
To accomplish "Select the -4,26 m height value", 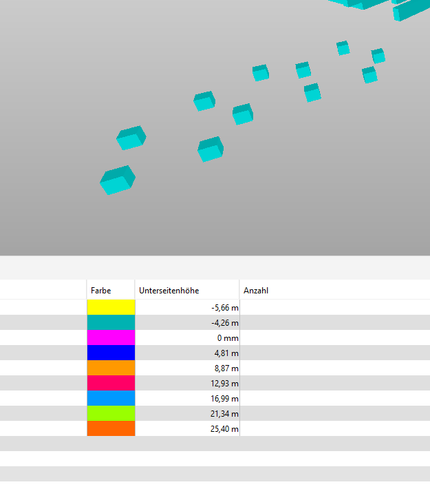I will tap(225, 323).
